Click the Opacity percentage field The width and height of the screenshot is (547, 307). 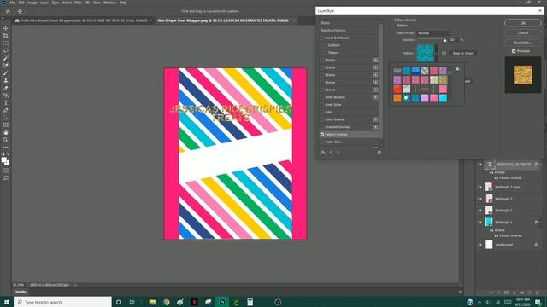pyautogui.click(x=453, y=40)
